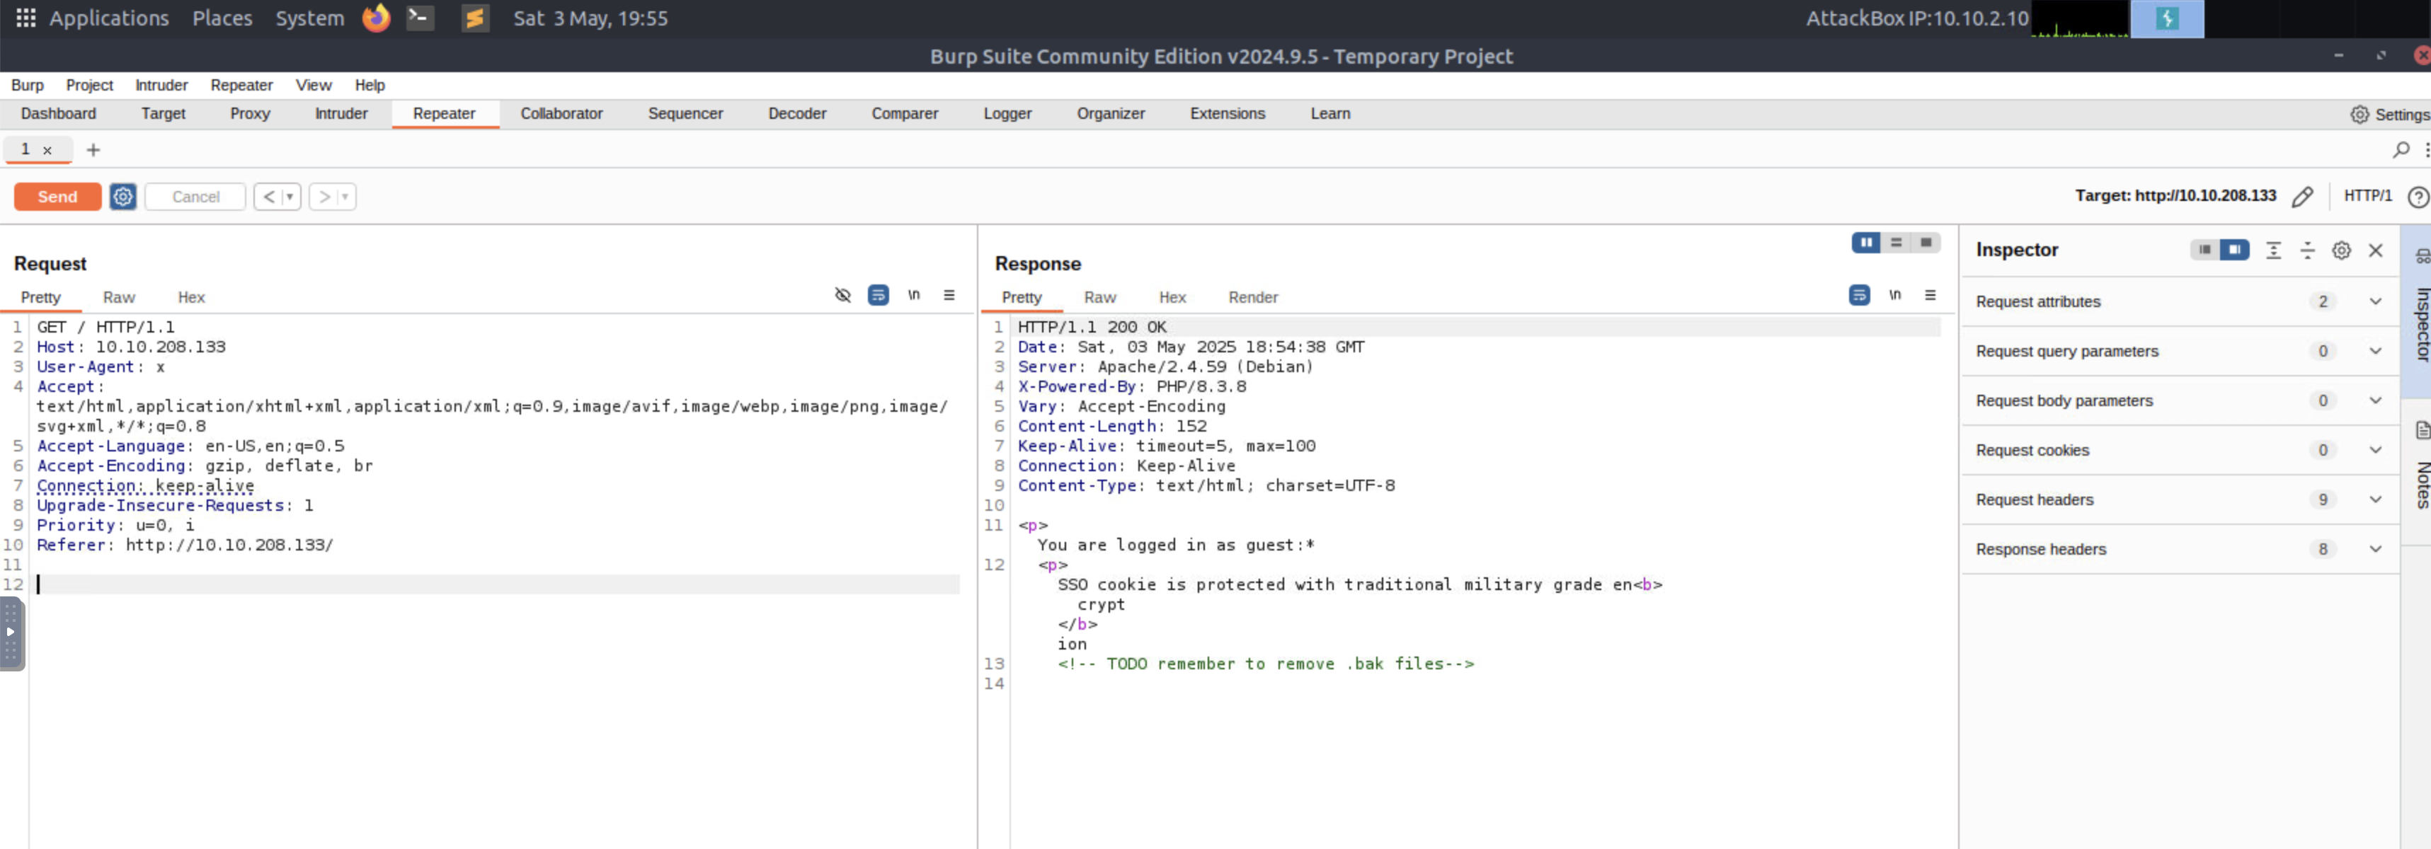
Task: Open the Extensions tab
Action: coord(1227,113)
